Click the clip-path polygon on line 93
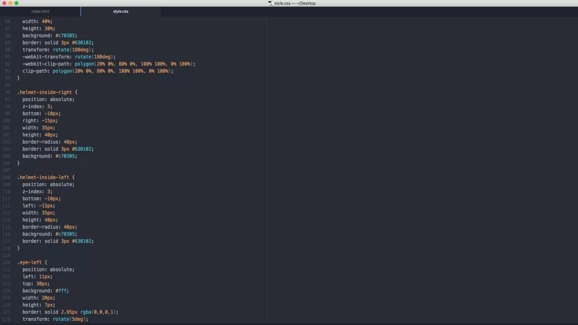Image resolution: width=578 pixels, height=325 pixels. coord(112,71)
